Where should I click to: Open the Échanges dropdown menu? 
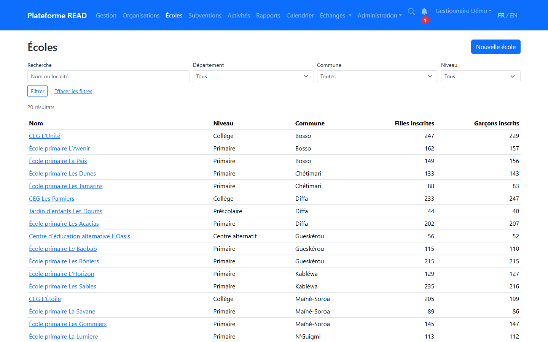click(x=336, y=16)
